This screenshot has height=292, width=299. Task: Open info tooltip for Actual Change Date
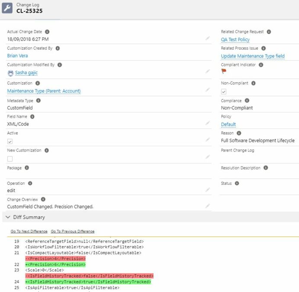pyautogui.click(x=47, y=32)
